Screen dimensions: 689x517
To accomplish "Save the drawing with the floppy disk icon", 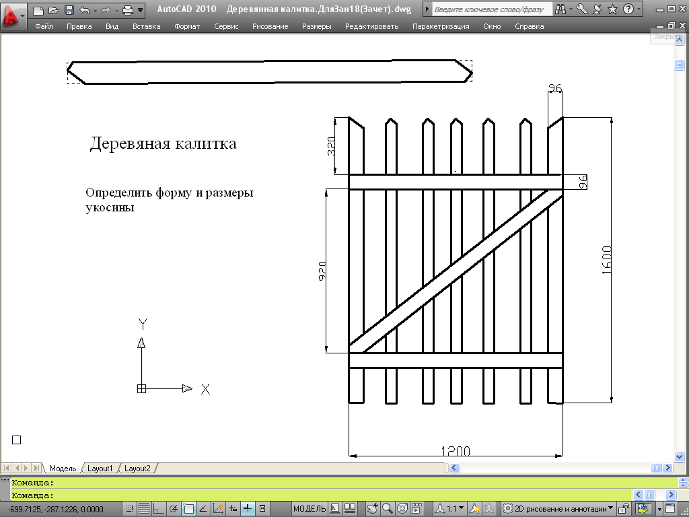I will (69, 9).
